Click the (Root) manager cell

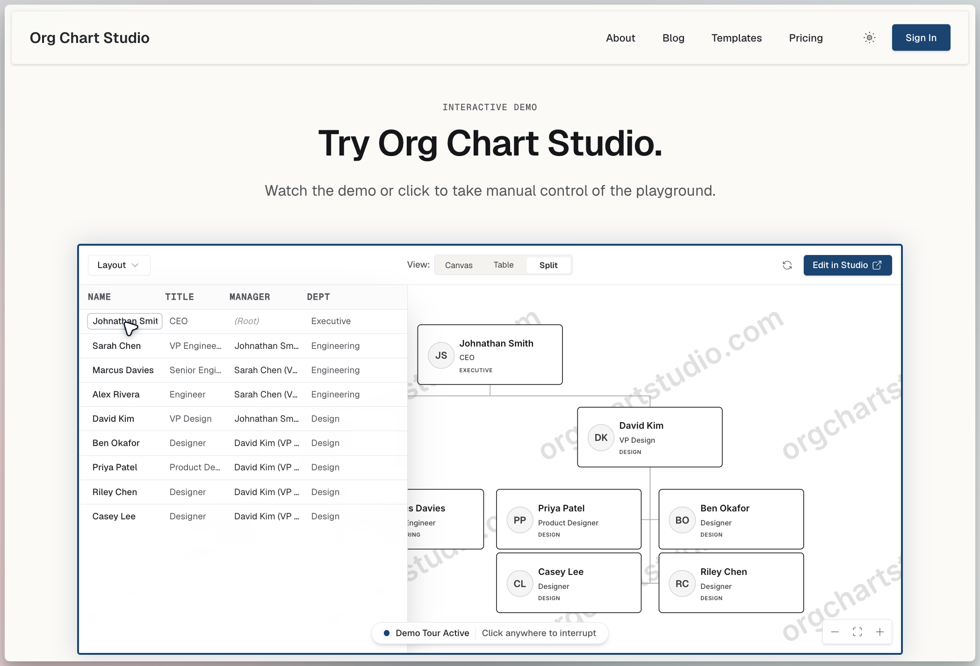247,321
